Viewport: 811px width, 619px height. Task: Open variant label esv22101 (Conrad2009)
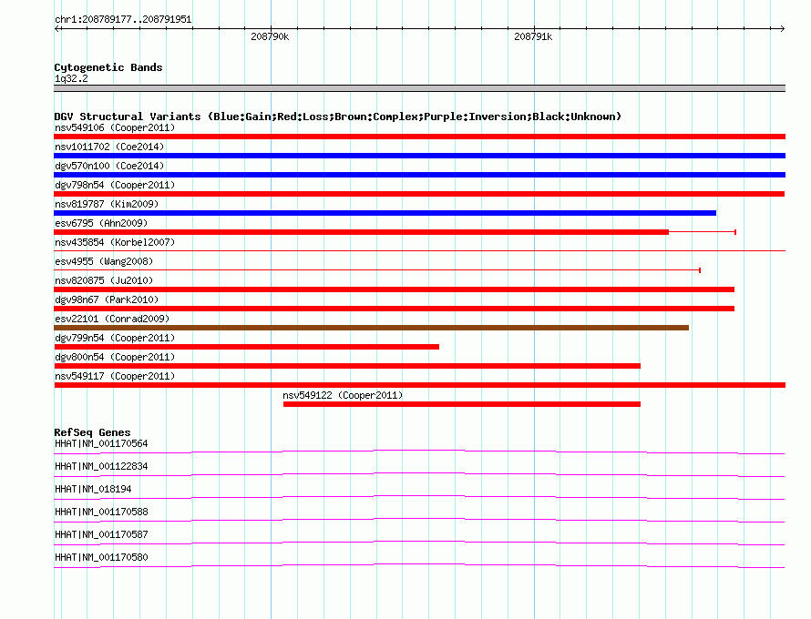click(x=112, y=319)
